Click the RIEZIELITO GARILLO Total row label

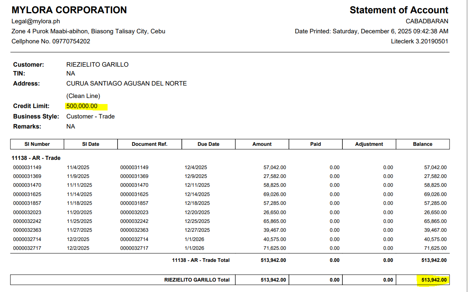(x=197, y=280)
